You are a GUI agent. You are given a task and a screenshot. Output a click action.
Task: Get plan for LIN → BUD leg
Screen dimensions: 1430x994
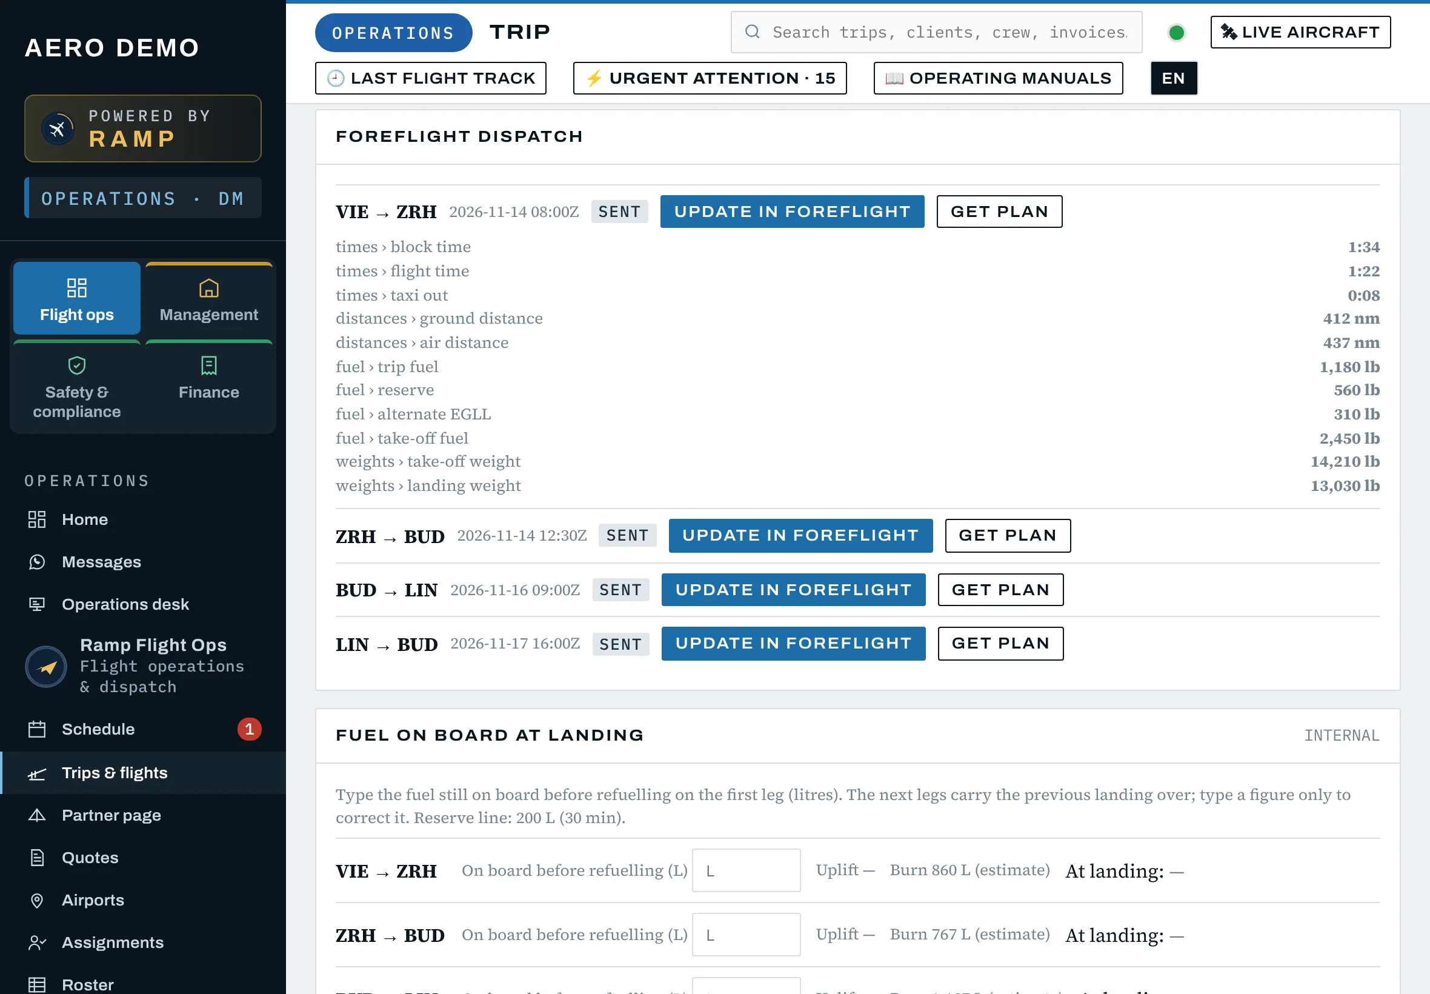1000,643
